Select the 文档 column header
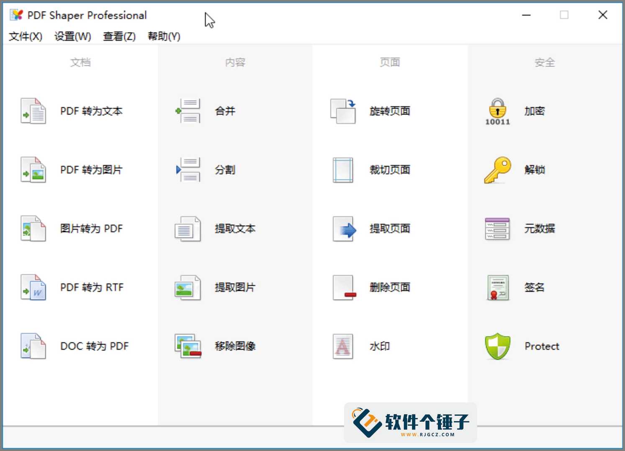 (x=80, y=62)
